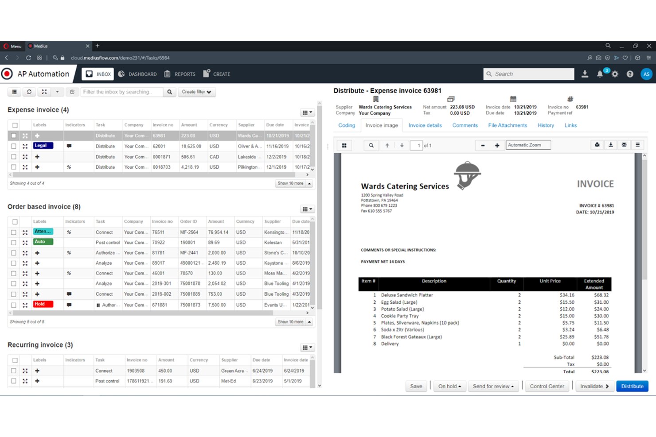
Task: Click the help question mark icon
Action: (x=630, y=74)
